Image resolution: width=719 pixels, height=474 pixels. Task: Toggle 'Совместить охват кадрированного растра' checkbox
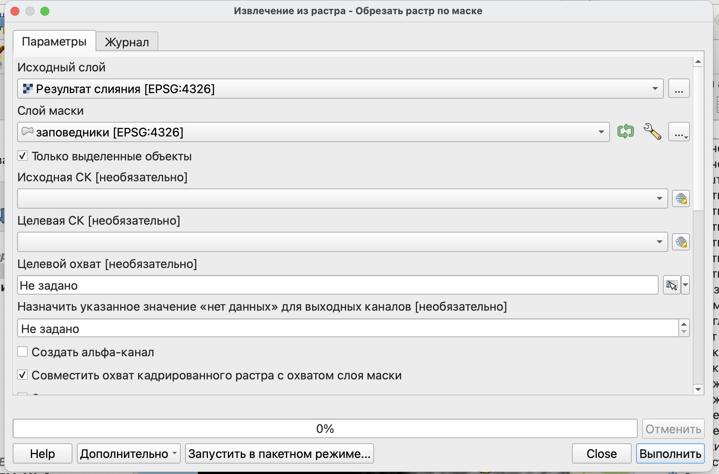(x=23, y=375)
